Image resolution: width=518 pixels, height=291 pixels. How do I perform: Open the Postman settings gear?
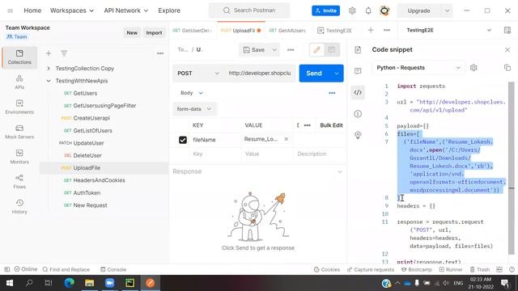point(352,11)
